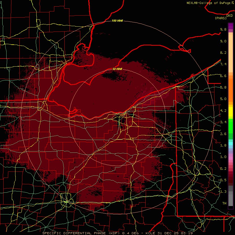Click the 0.2 colorbar scale value
235x235 pixels.
coord(223,169)
